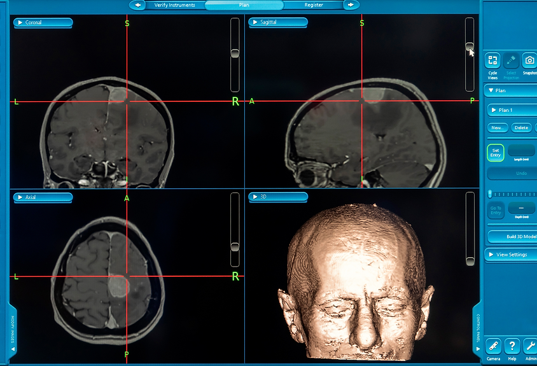Go to the next step with the forward arrow

pos(351,5)
